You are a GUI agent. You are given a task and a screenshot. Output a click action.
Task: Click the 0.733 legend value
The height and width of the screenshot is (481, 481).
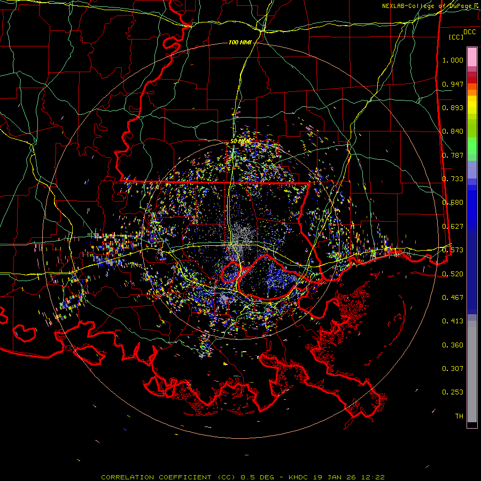point(453,179)
